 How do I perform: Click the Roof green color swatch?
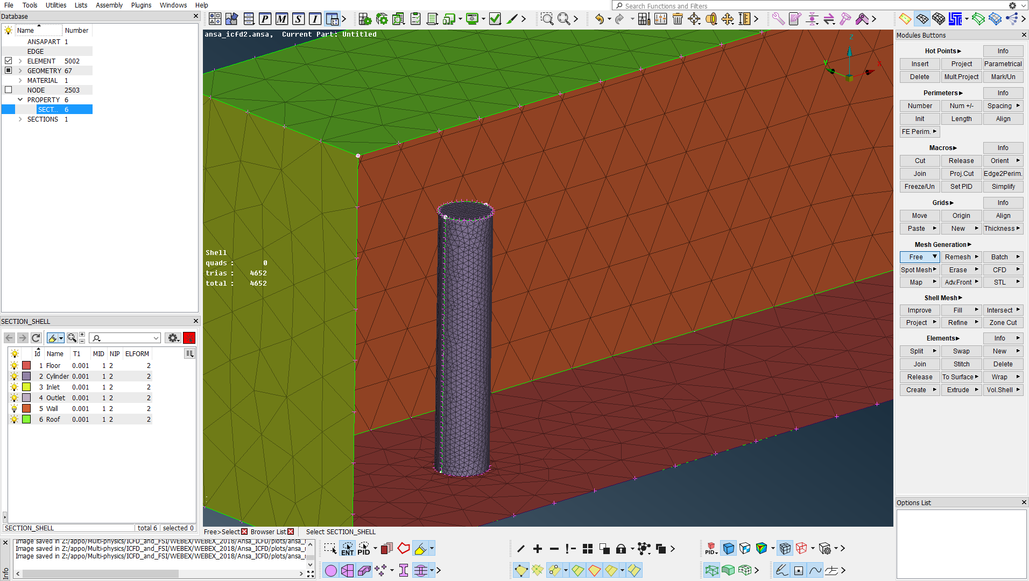click(x=26, y=420)
